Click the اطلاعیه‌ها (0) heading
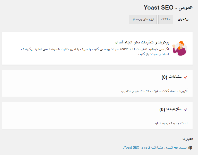 [x=170, y=109]
